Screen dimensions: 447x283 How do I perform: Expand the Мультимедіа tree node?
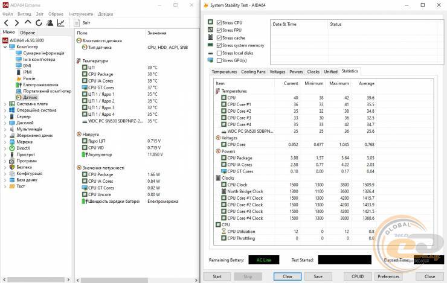tap(5, 129)
